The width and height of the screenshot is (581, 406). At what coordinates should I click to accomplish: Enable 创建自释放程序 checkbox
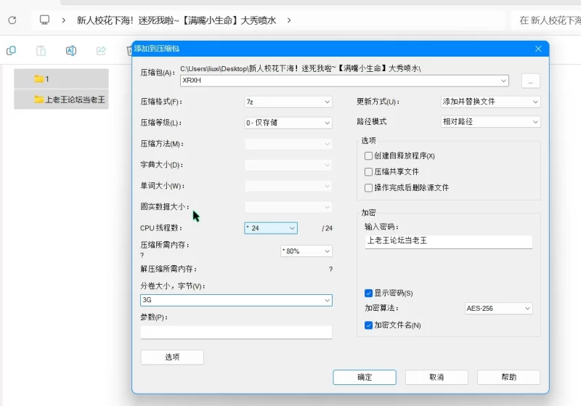(x=368, y=155)
